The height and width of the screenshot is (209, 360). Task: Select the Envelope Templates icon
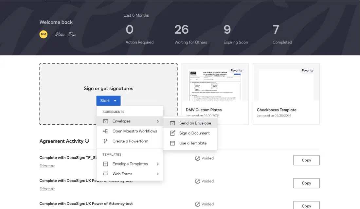pos(105,164)
